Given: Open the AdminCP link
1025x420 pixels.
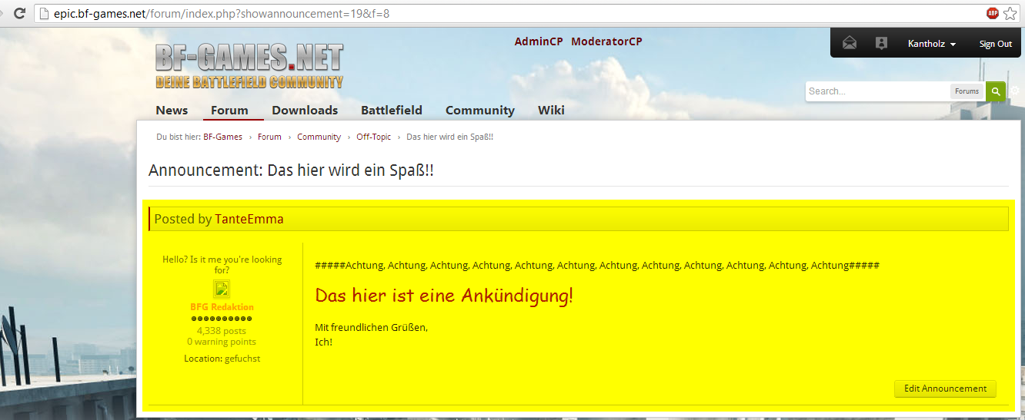Looking at the screenshot, I should click(x=539, y=41).
